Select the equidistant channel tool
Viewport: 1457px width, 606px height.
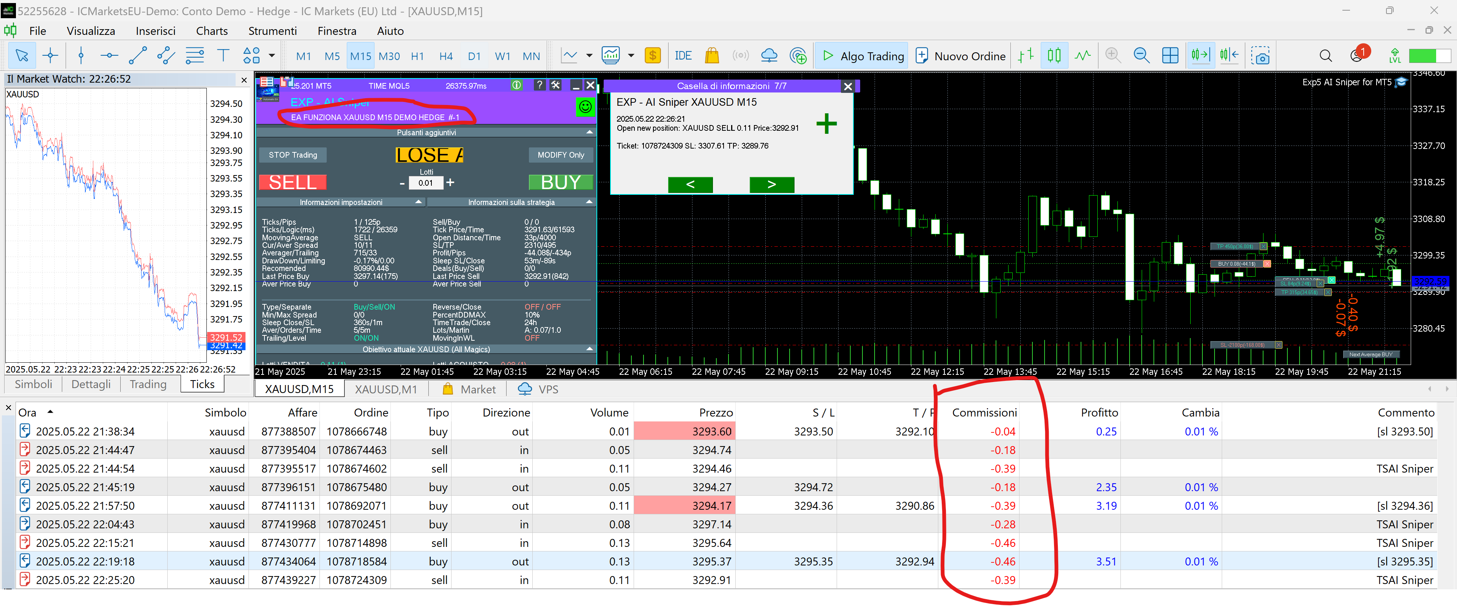166,56
